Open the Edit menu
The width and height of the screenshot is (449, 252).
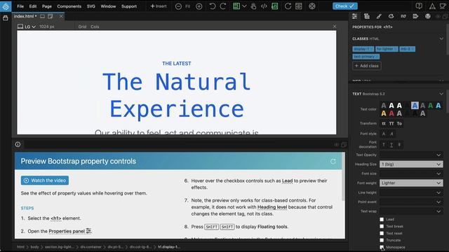[x=33, y=6]
